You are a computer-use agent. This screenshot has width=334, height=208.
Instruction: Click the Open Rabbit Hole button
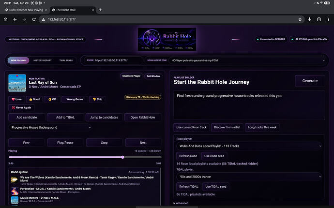(x=143, y=118)
